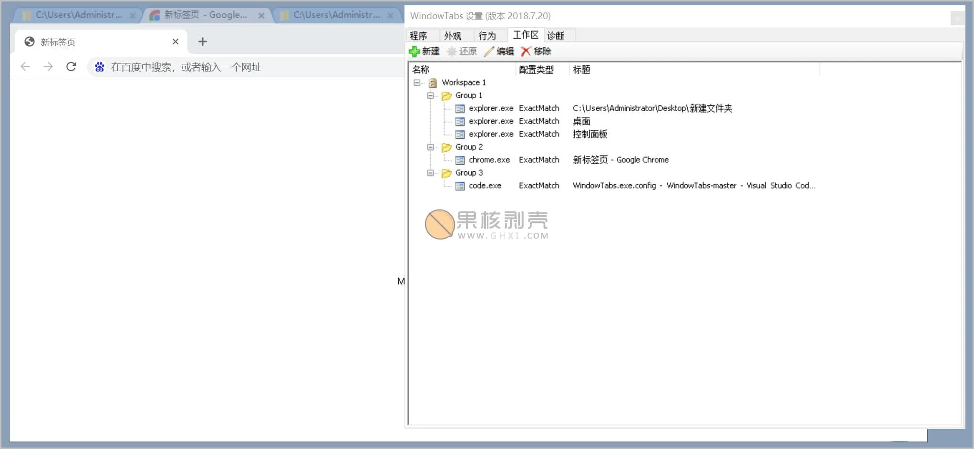Open a new Chrome tab with the plus button

202,42
